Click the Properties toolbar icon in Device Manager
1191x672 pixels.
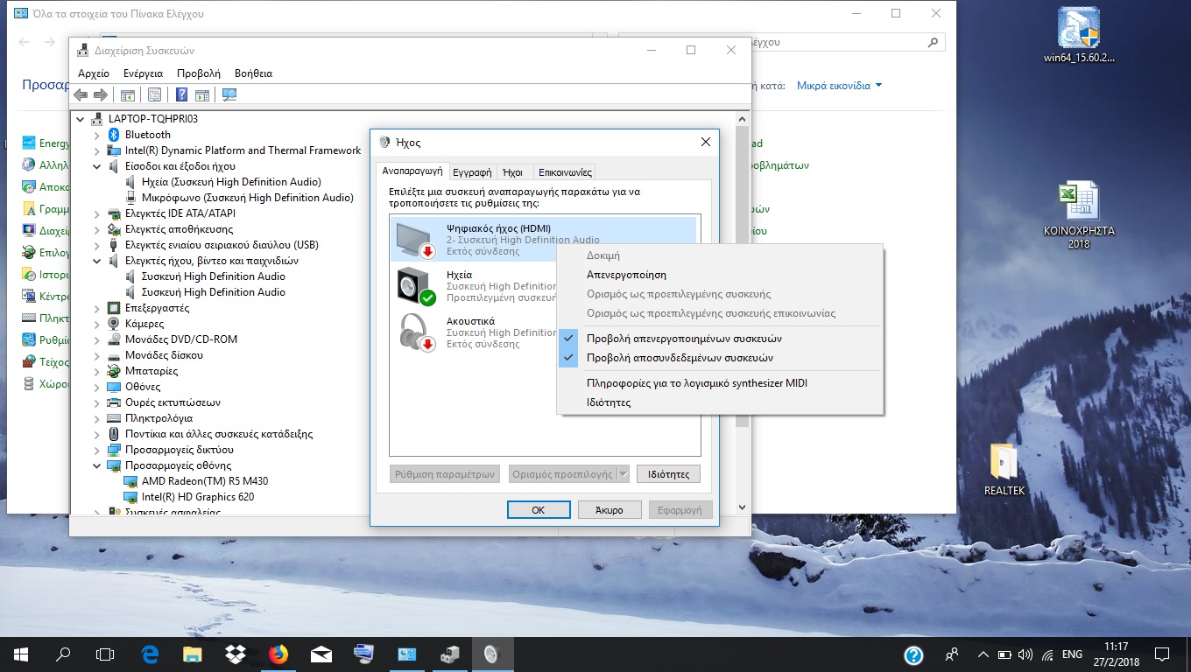(x=154, y=94)
